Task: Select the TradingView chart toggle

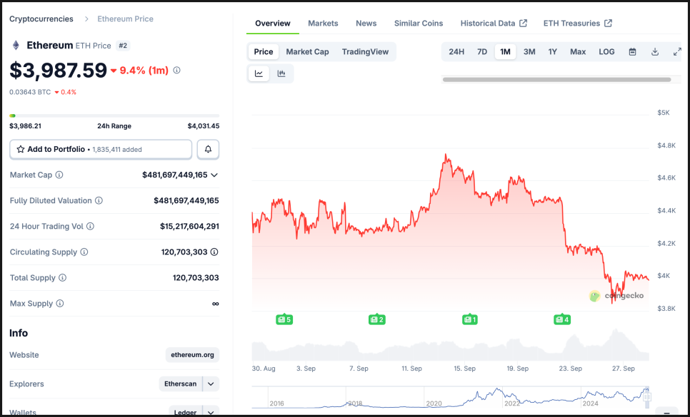Action: [x=365, y=52]
